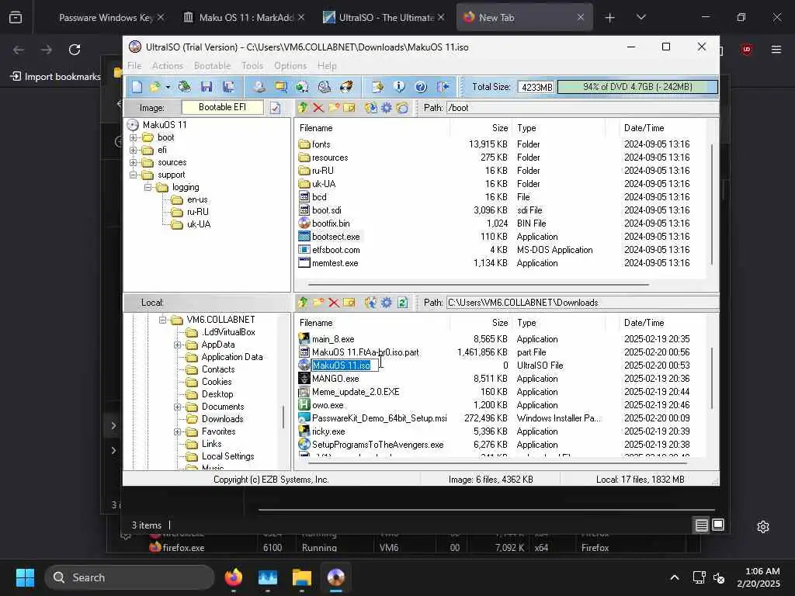
Task: Click the Windows taskbar Search box
Action: 130,577
